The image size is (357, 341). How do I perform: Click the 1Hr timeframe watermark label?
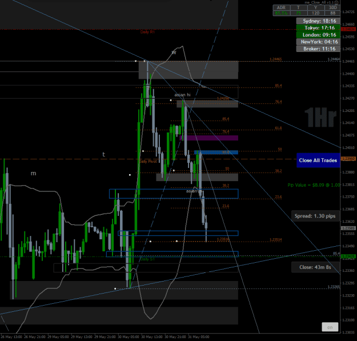pos(320,118)
